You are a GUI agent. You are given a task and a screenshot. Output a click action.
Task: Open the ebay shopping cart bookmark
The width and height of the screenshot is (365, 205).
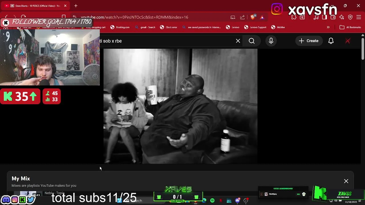coord(96,27)
